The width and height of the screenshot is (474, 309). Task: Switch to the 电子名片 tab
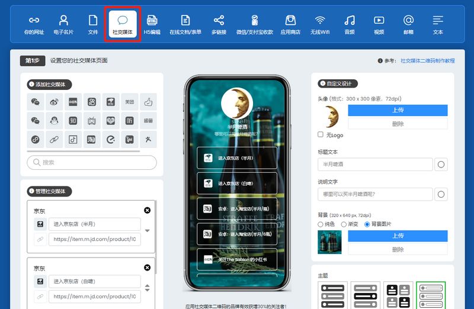[63, 24]
